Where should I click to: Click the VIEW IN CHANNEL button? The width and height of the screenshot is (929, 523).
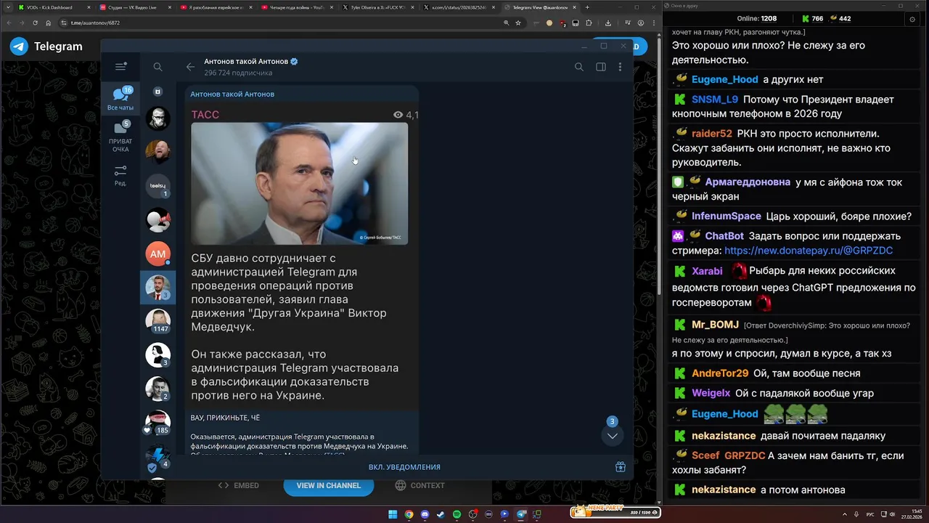click(x=329, y=485)
